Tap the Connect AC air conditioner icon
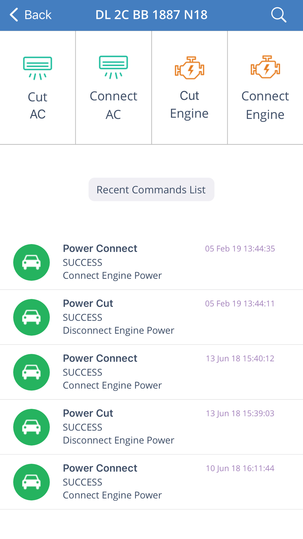This screenshot has width=303, height=539. [x=113, y=67]
